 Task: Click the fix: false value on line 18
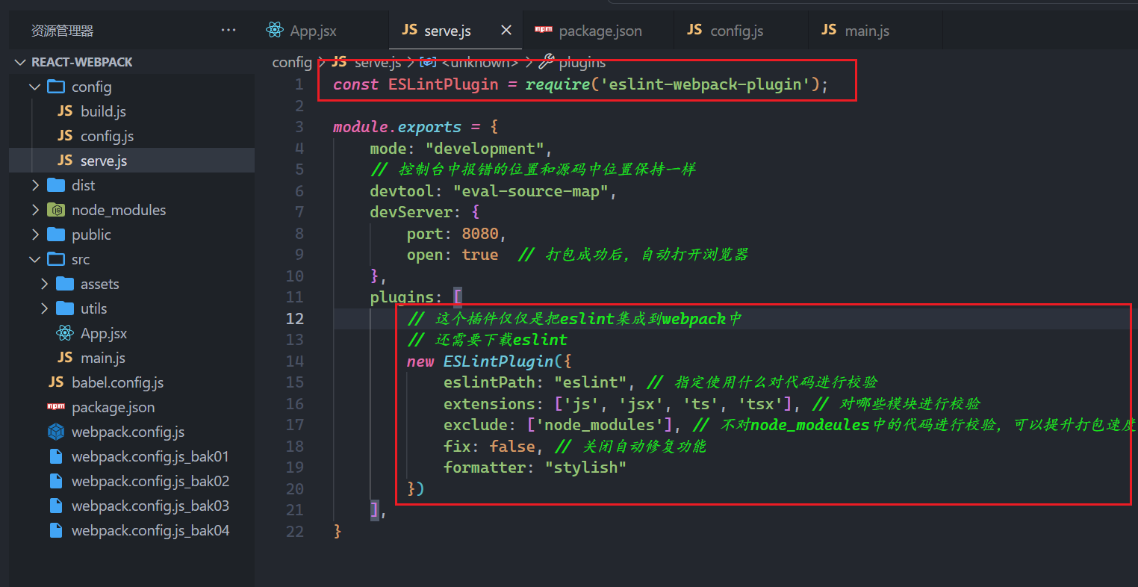(512, 446)
